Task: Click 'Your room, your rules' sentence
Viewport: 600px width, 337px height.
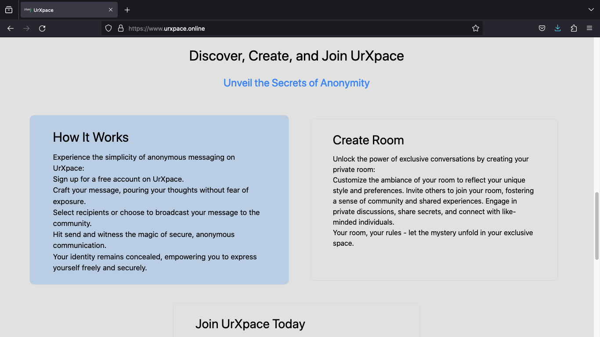Action: [433, 238]
